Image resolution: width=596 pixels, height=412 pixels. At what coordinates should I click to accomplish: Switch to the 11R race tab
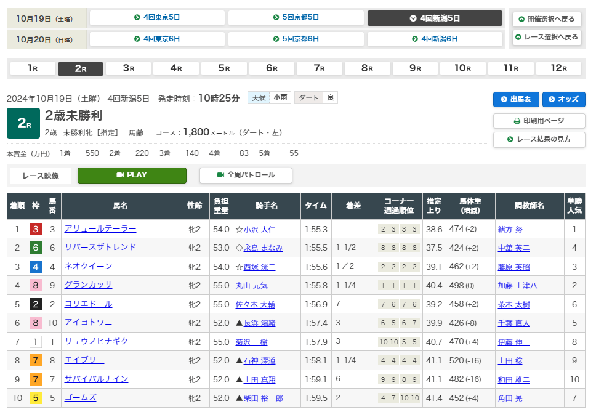[510, 68]
